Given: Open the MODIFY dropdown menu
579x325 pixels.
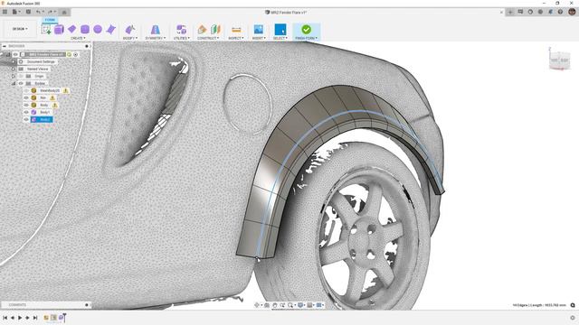Looking at the screenshot, I should pos(130,38).
